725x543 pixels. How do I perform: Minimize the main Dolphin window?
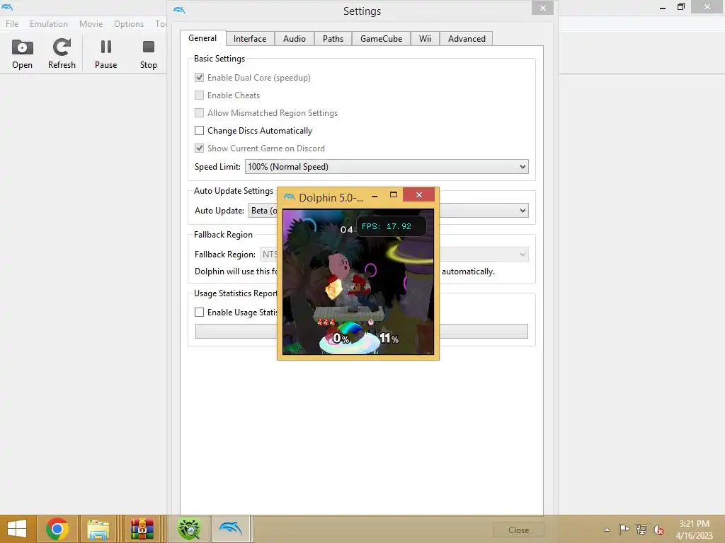point(663,7)
